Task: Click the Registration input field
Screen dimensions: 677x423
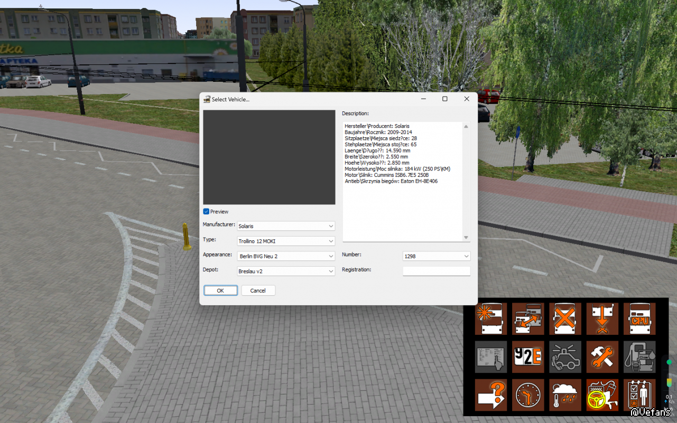Action: (436, 271)
